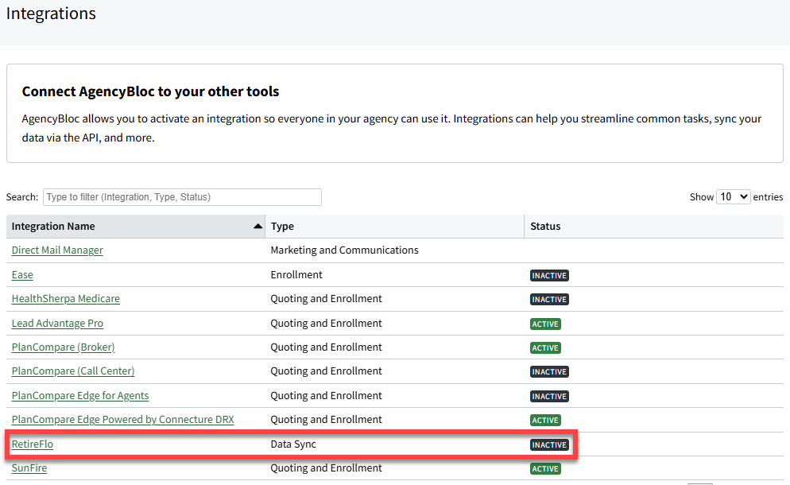Viewport: 790px width, 485px height.
Task: Click 'Quoting and Enrollment' in Edge for Agents row
Action: [326, 396]
